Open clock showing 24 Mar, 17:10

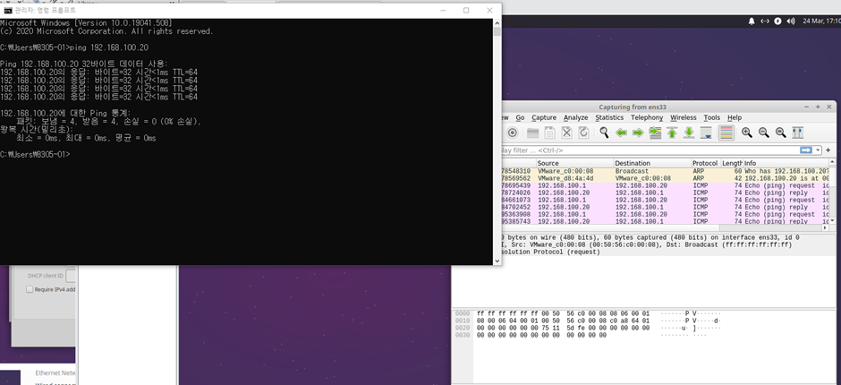point(821,21)
